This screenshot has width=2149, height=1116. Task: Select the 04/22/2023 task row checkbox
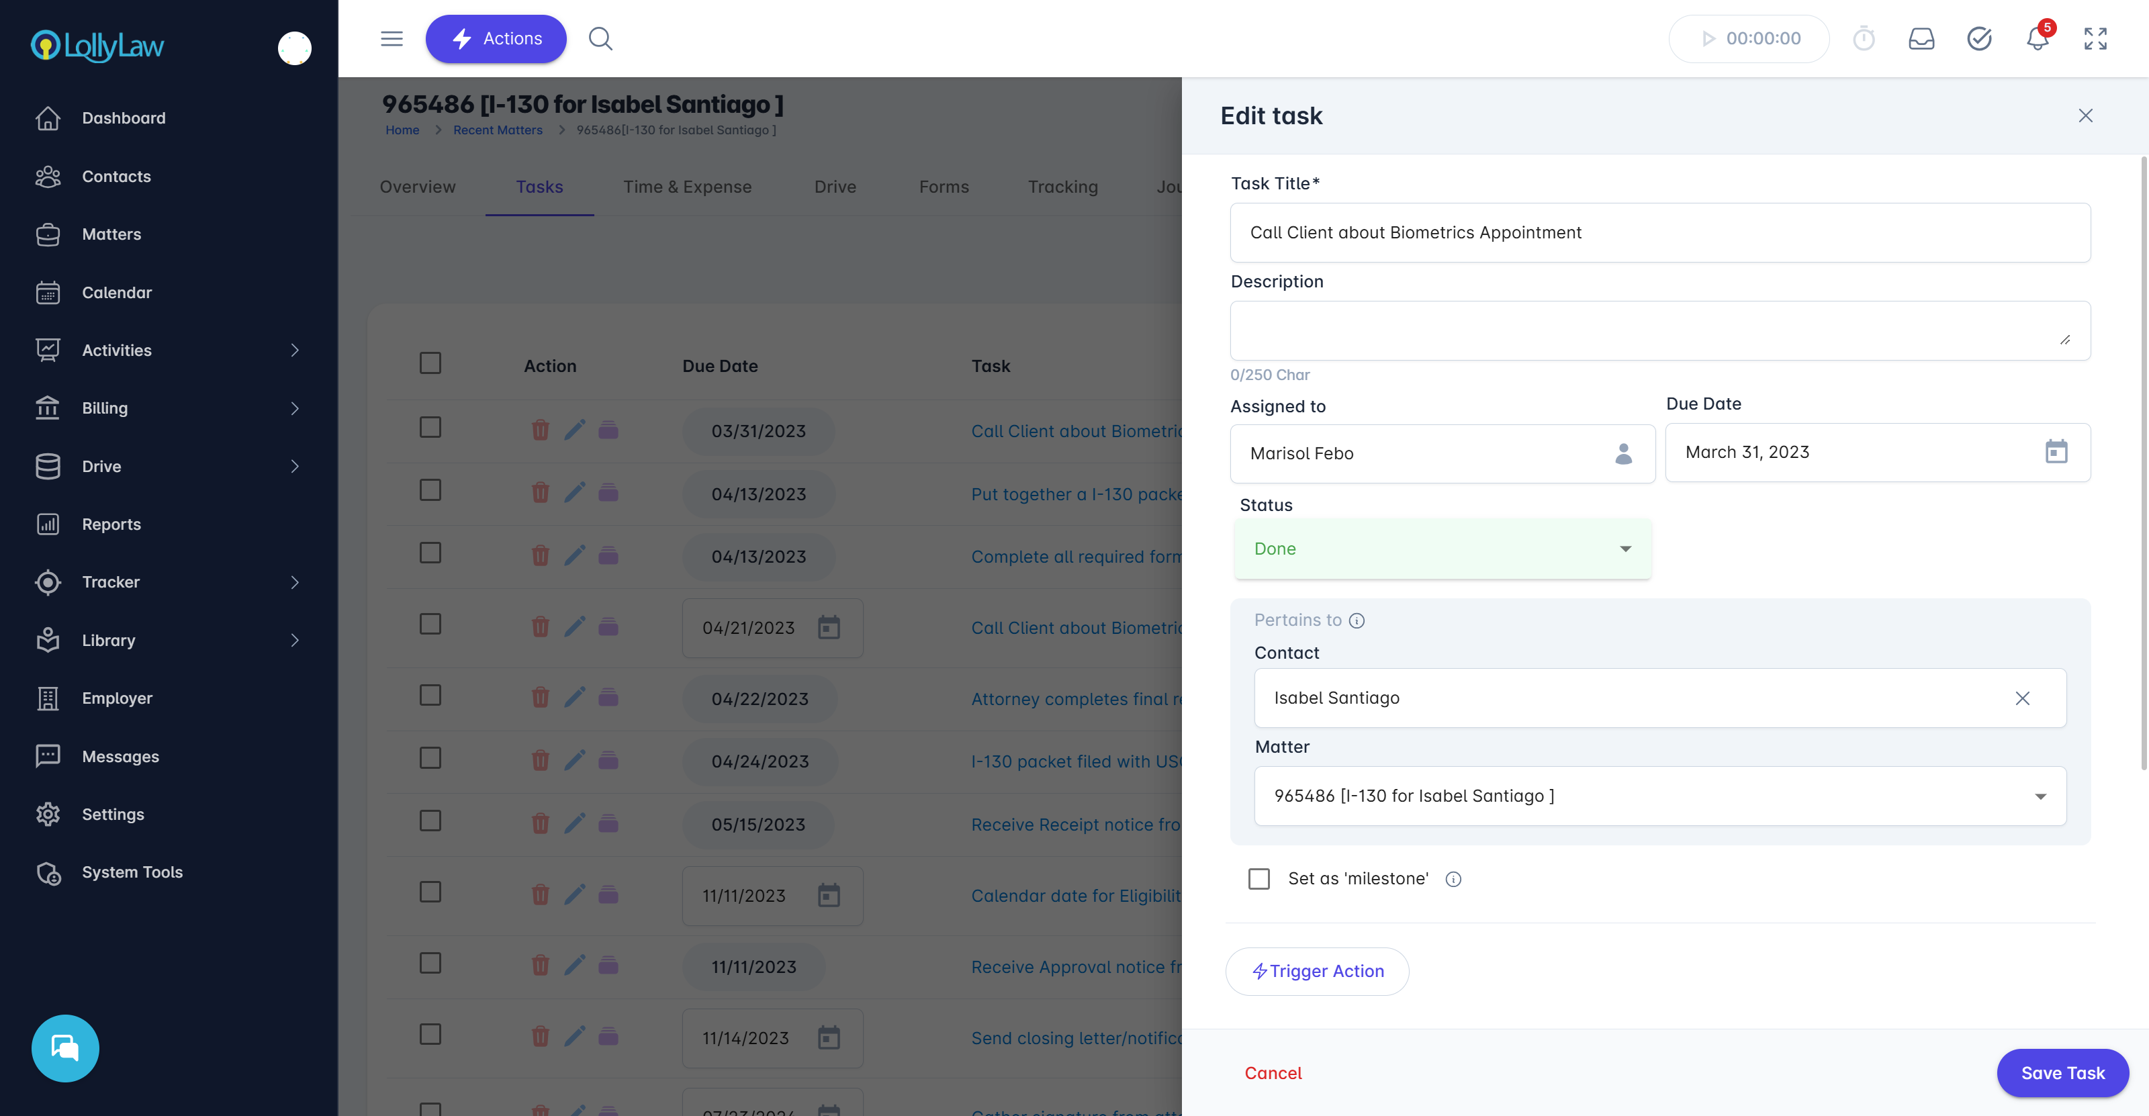[430, 695]
